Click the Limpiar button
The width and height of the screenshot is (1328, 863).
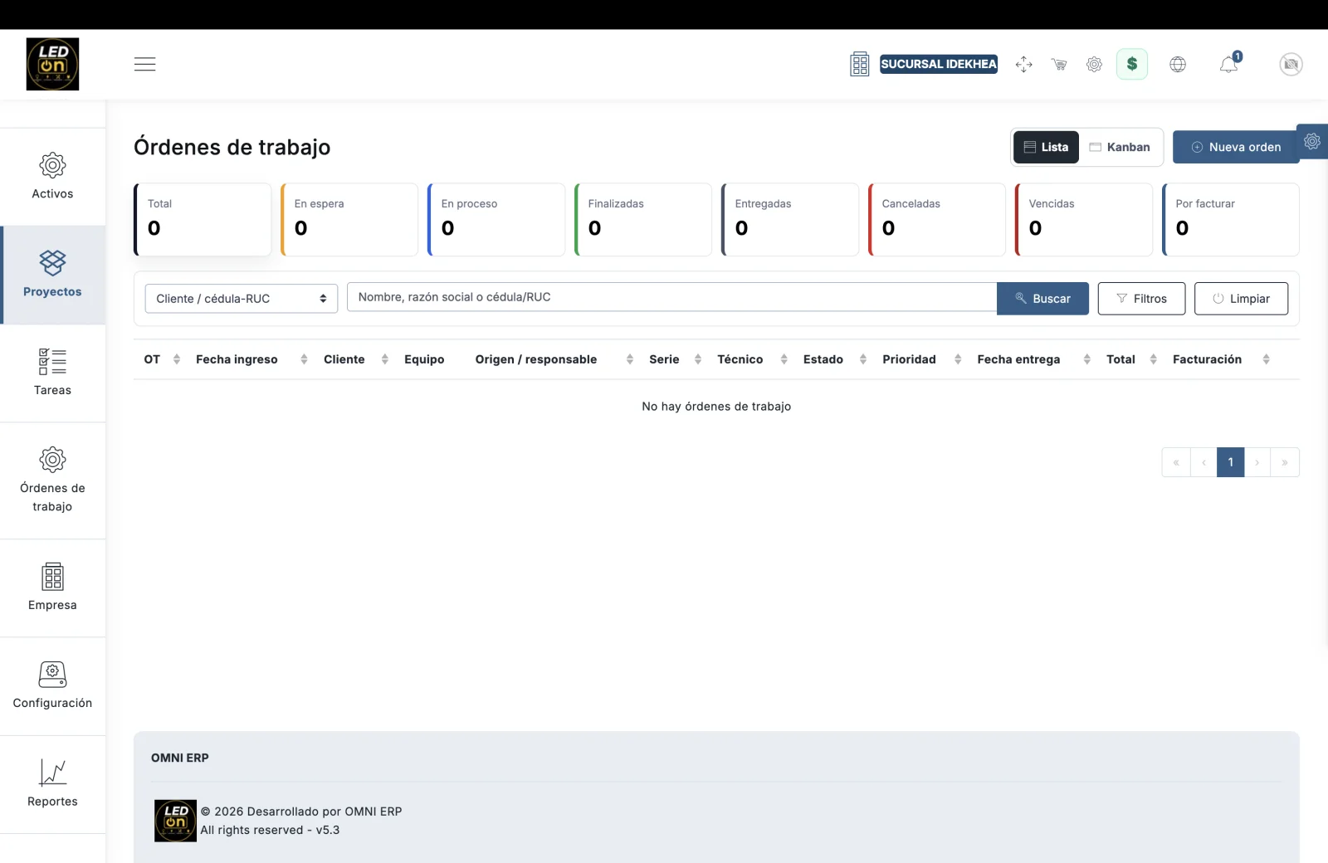1241,299
